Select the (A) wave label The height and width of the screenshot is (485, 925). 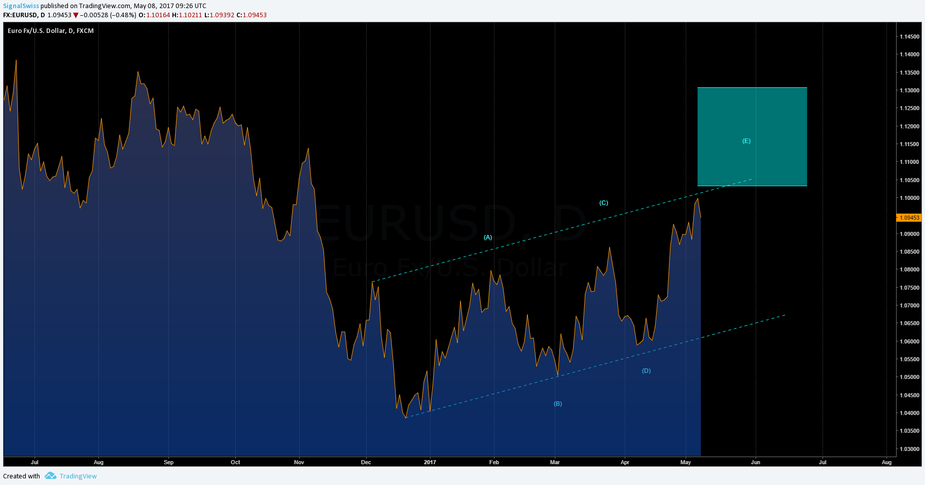click(488, 237)
